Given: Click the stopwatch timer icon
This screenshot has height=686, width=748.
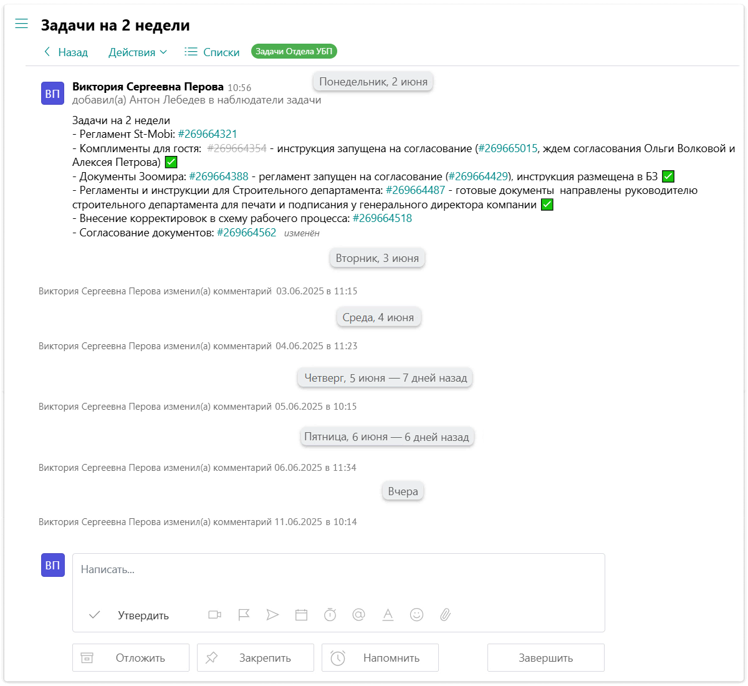Looking at the screenshot, I should (330, 615).
